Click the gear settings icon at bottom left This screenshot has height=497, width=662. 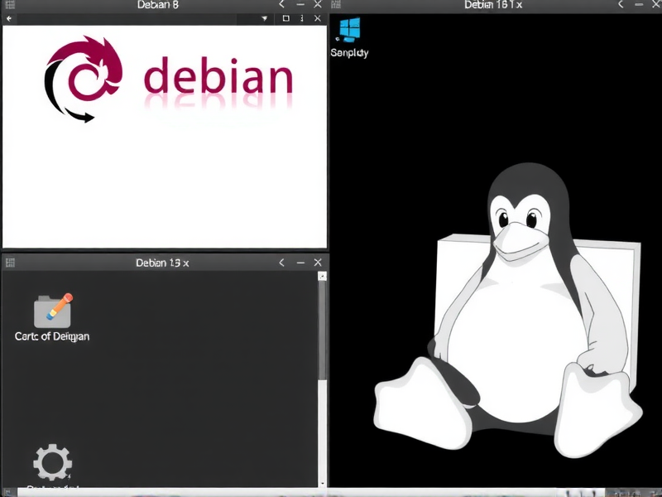tap(52, 464)
